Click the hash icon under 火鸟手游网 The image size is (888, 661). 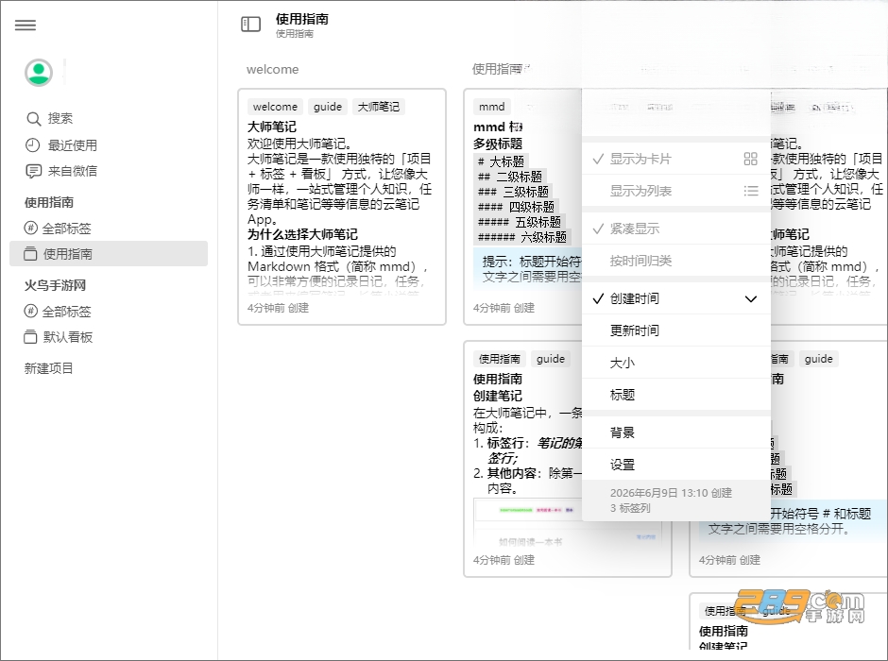tap(30, 311)
